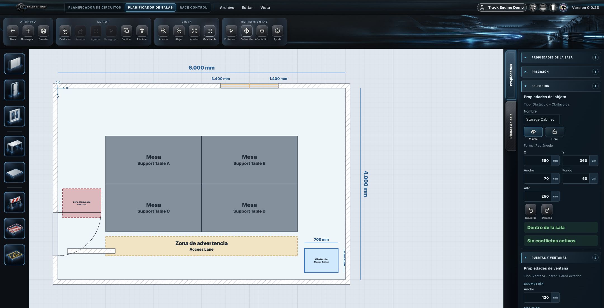
Task: Duplicate the selected object with Duplicar
Action: [126, 31]
